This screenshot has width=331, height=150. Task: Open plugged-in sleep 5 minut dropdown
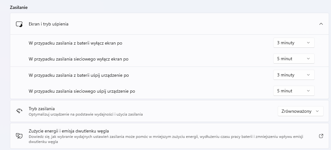[294, 91]
